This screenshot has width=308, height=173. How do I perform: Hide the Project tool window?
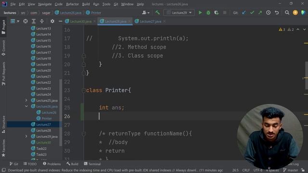[60, 21]
